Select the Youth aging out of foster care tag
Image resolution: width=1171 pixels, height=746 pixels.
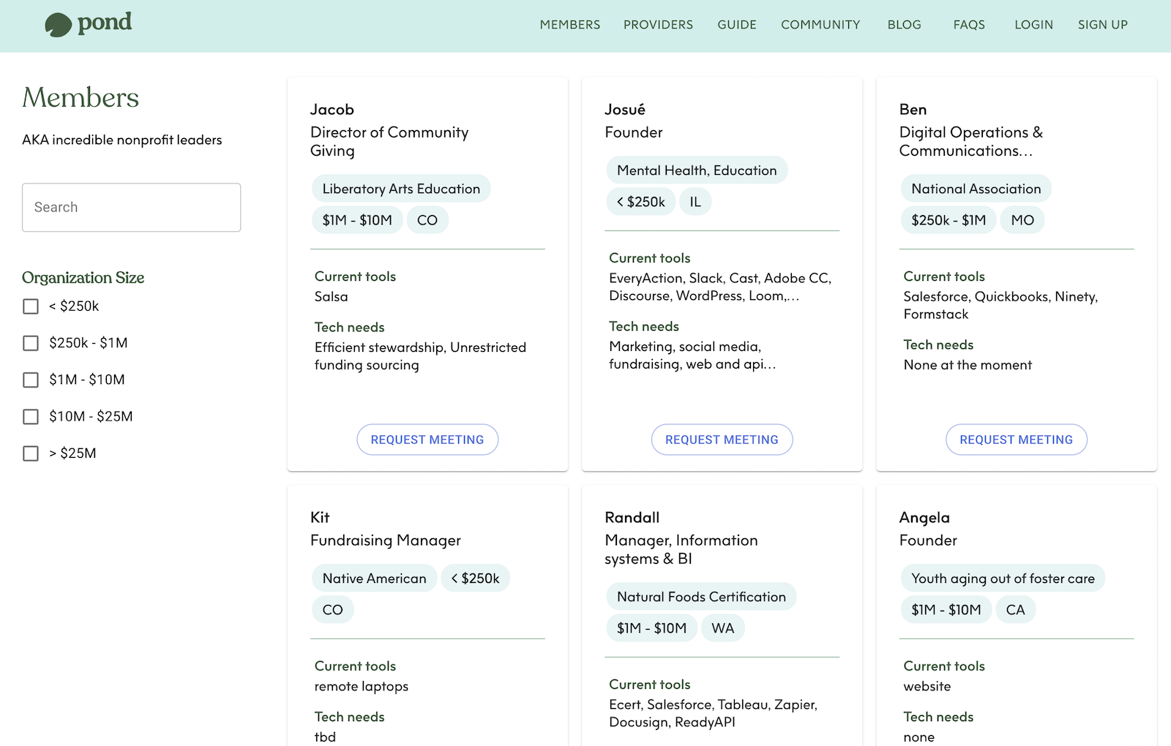click(x=1003, y=579)
